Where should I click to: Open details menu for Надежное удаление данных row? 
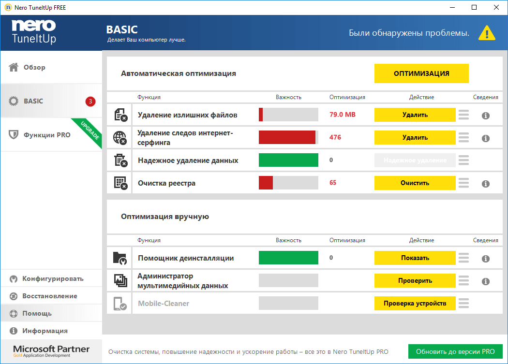463,160
